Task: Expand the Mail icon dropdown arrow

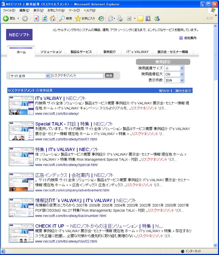Action: tap(114, 18)
